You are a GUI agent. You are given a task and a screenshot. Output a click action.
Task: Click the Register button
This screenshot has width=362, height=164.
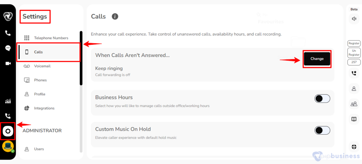point(354,43)
